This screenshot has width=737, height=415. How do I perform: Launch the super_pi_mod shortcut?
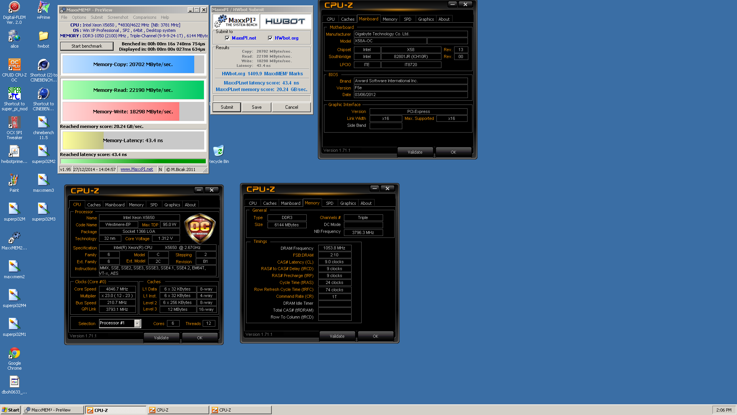(14, 99)
